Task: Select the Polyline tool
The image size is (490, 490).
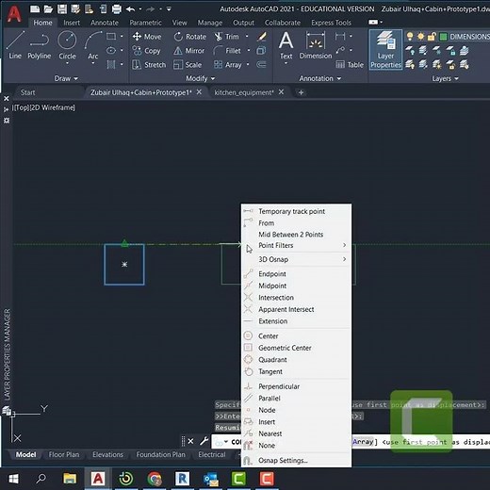Action: pos(39,46)
